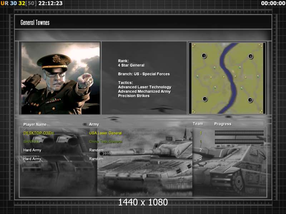Screen dimensions: 286x214
Task: Click the 1440 x 1080 resolution text
Action: click(143, 202)
